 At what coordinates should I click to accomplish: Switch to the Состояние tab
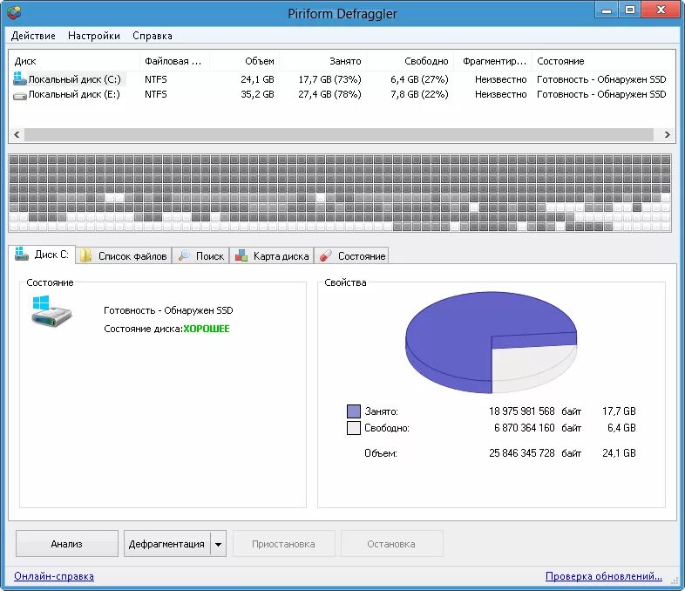(x=352, y=256)
